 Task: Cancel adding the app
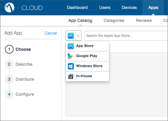click(x=51, y=33)
